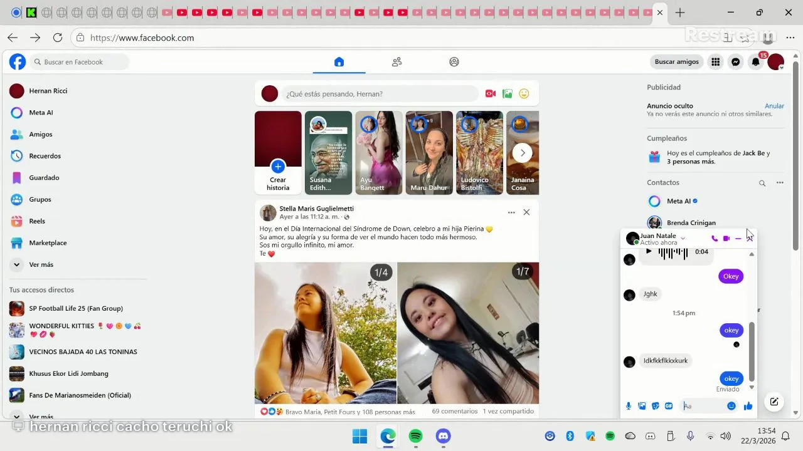Choose a sticker in the chat
The image size is (803, 451).
tap(656, 406)
